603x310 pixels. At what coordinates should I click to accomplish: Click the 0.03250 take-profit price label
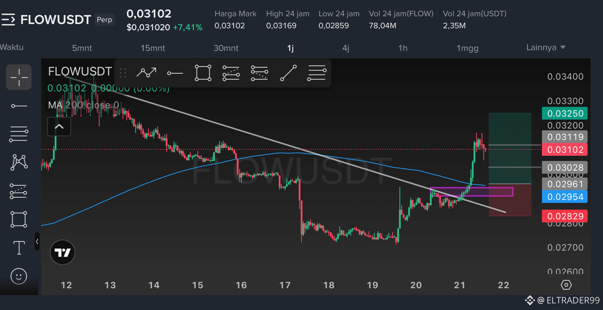pos(565,113)
